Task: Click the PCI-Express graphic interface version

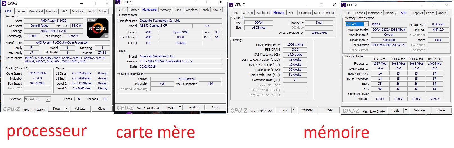Action: pyautogui.click(x=186, y=79)
